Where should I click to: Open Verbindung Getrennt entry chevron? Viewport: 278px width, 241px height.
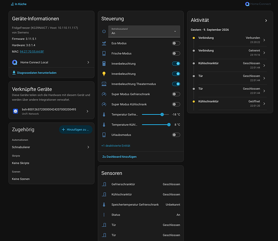[x=264, y=53]
